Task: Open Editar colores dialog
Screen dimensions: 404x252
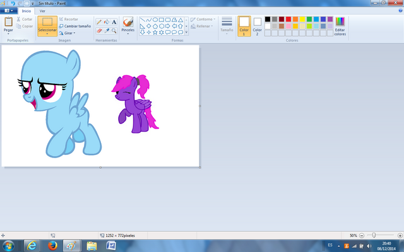Action: (340, 26)
